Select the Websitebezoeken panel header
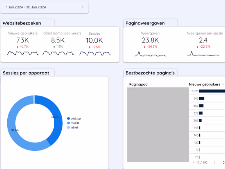Viewport: 225px width, 169px height. point(22,23)
